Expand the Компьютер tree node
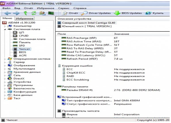 pyautogui.click(x=5, y=26)
